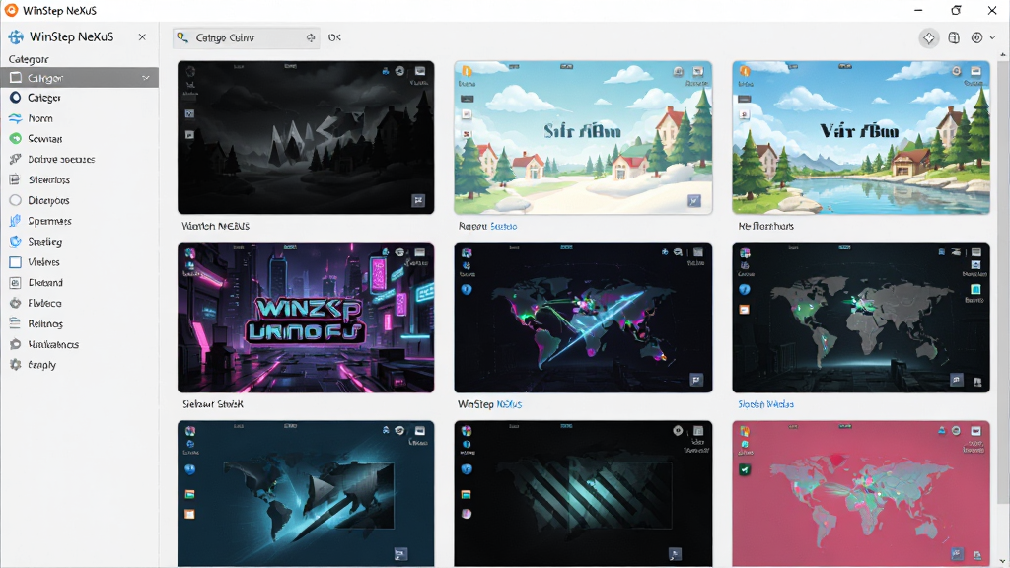Click expand icon on blue arrow map thumbnail

pos(400,554)
